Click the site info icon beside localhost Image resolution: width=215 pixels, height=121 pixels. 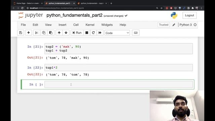coord(28,8)
